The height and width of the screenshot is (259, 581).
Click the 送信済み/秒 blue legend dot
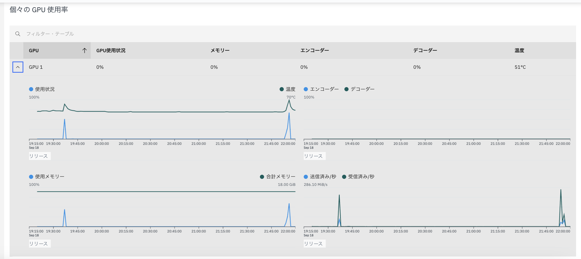[306, 177]
